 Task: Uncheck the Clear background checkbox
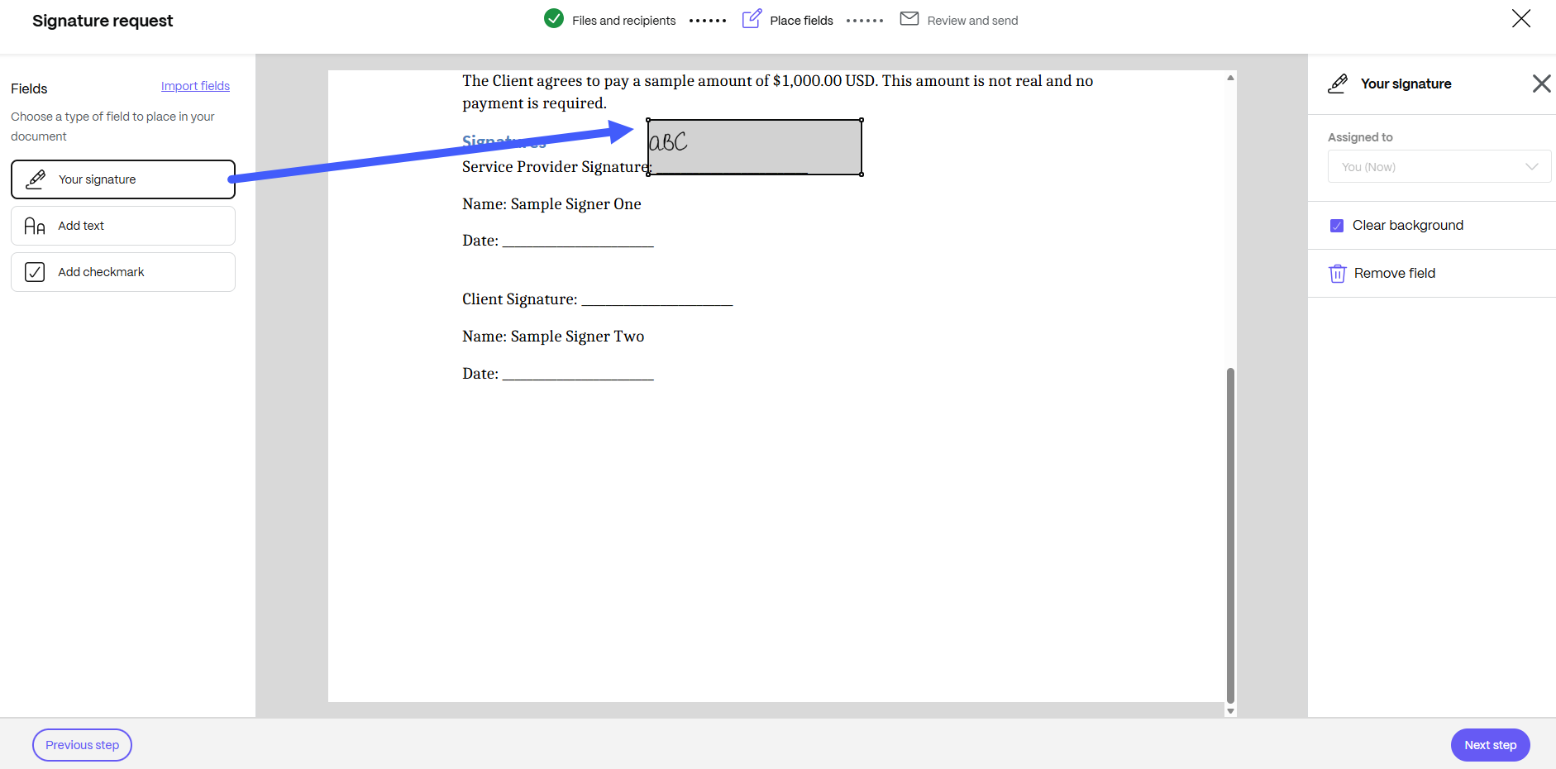(1337, 225)
